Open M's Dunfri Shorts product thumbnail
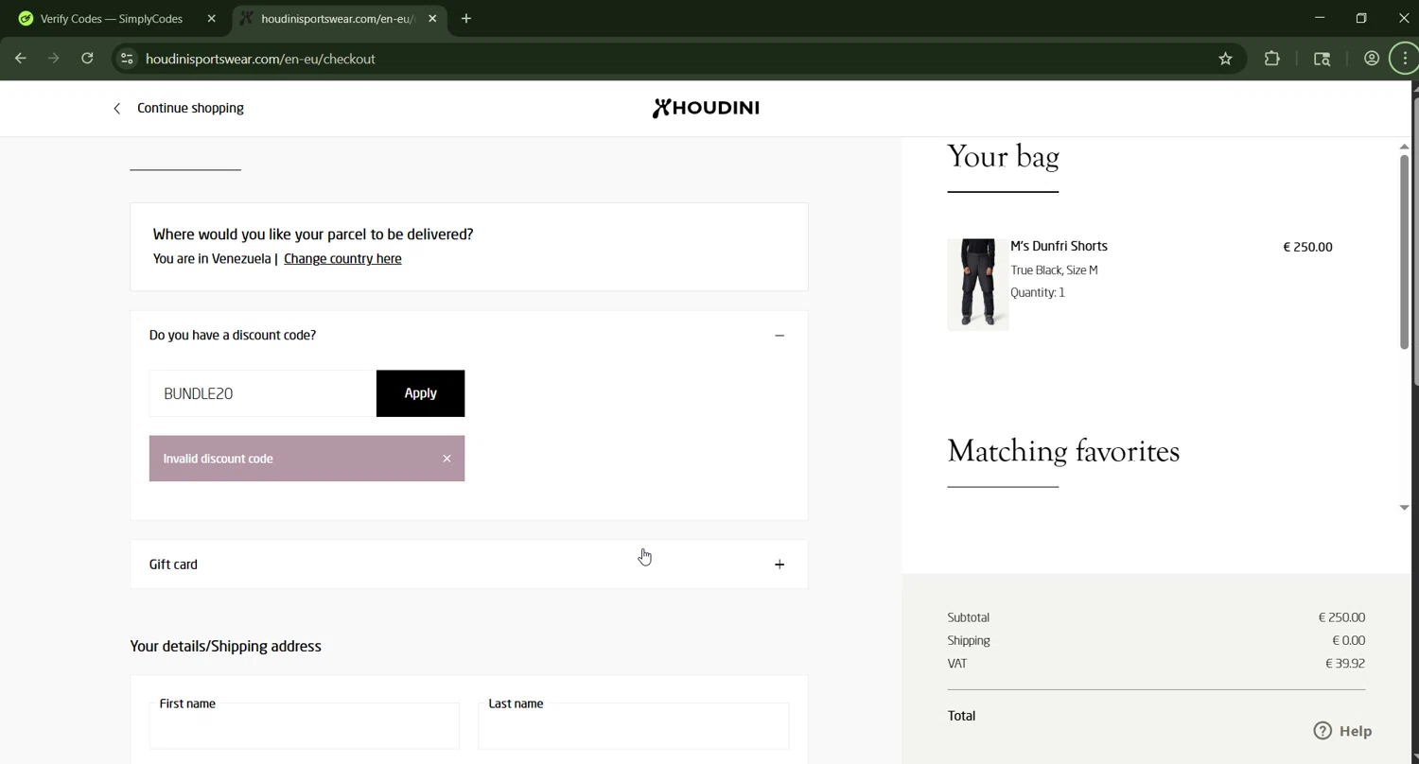The image size is (1419, 764). [x=978, y=284]
